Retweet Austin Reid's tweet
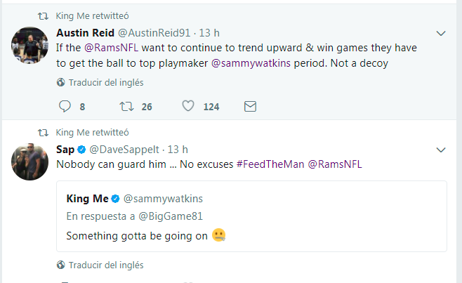 click(x=126, y=107)
